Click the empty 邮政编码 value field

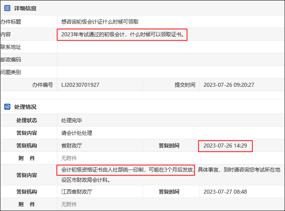170,60
